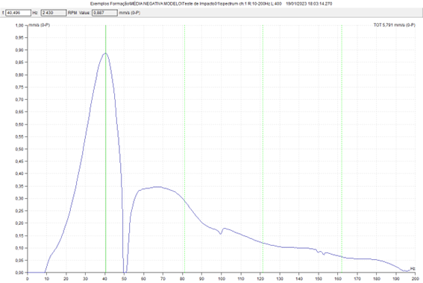Viewport: 423px width, 283px height.
Task: Click the Hz unit label at X axis end
Action: point(413,268)
